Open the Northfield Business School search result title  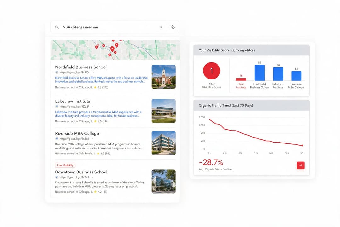[x=81, y=67]
